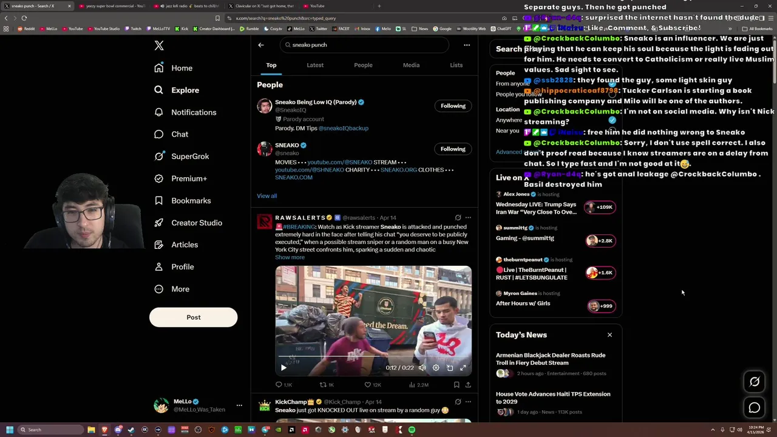This screenshot has height=437, width=777.
Task: Switch to the Lists tab
Action: click(x=456, y=65)
